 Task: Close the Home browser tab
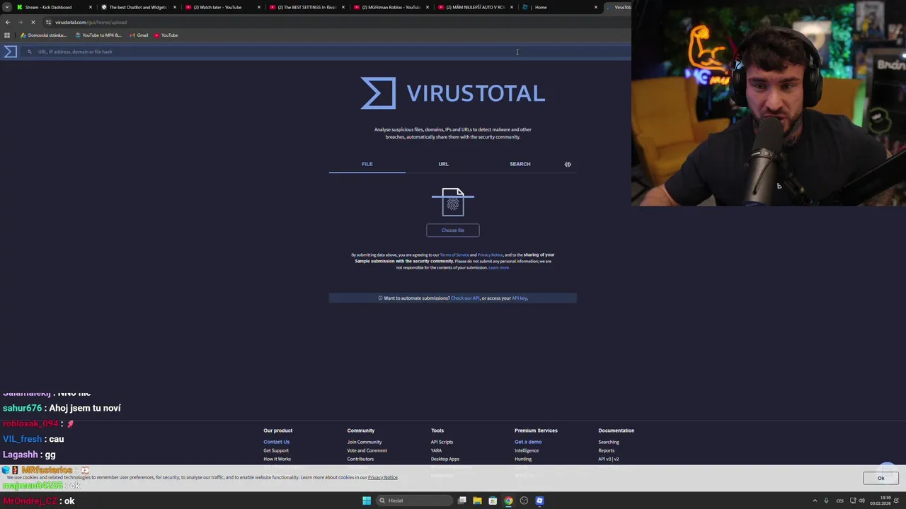click(x=596, y=7)
